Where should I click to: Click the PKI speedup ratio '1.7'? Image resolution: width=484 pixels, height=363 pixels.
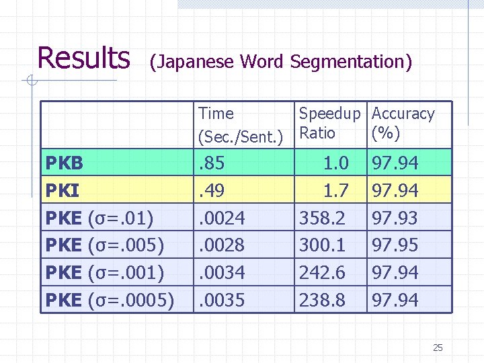336,190
